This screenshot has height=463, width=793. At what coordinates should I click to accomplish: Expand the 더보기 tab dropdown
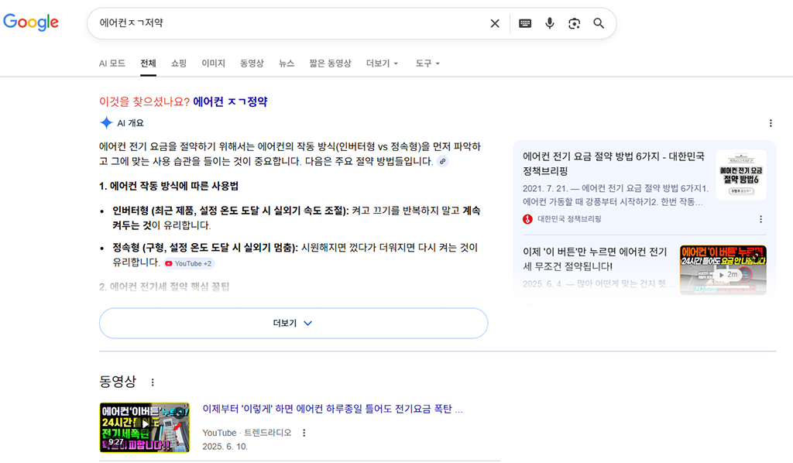383,63
